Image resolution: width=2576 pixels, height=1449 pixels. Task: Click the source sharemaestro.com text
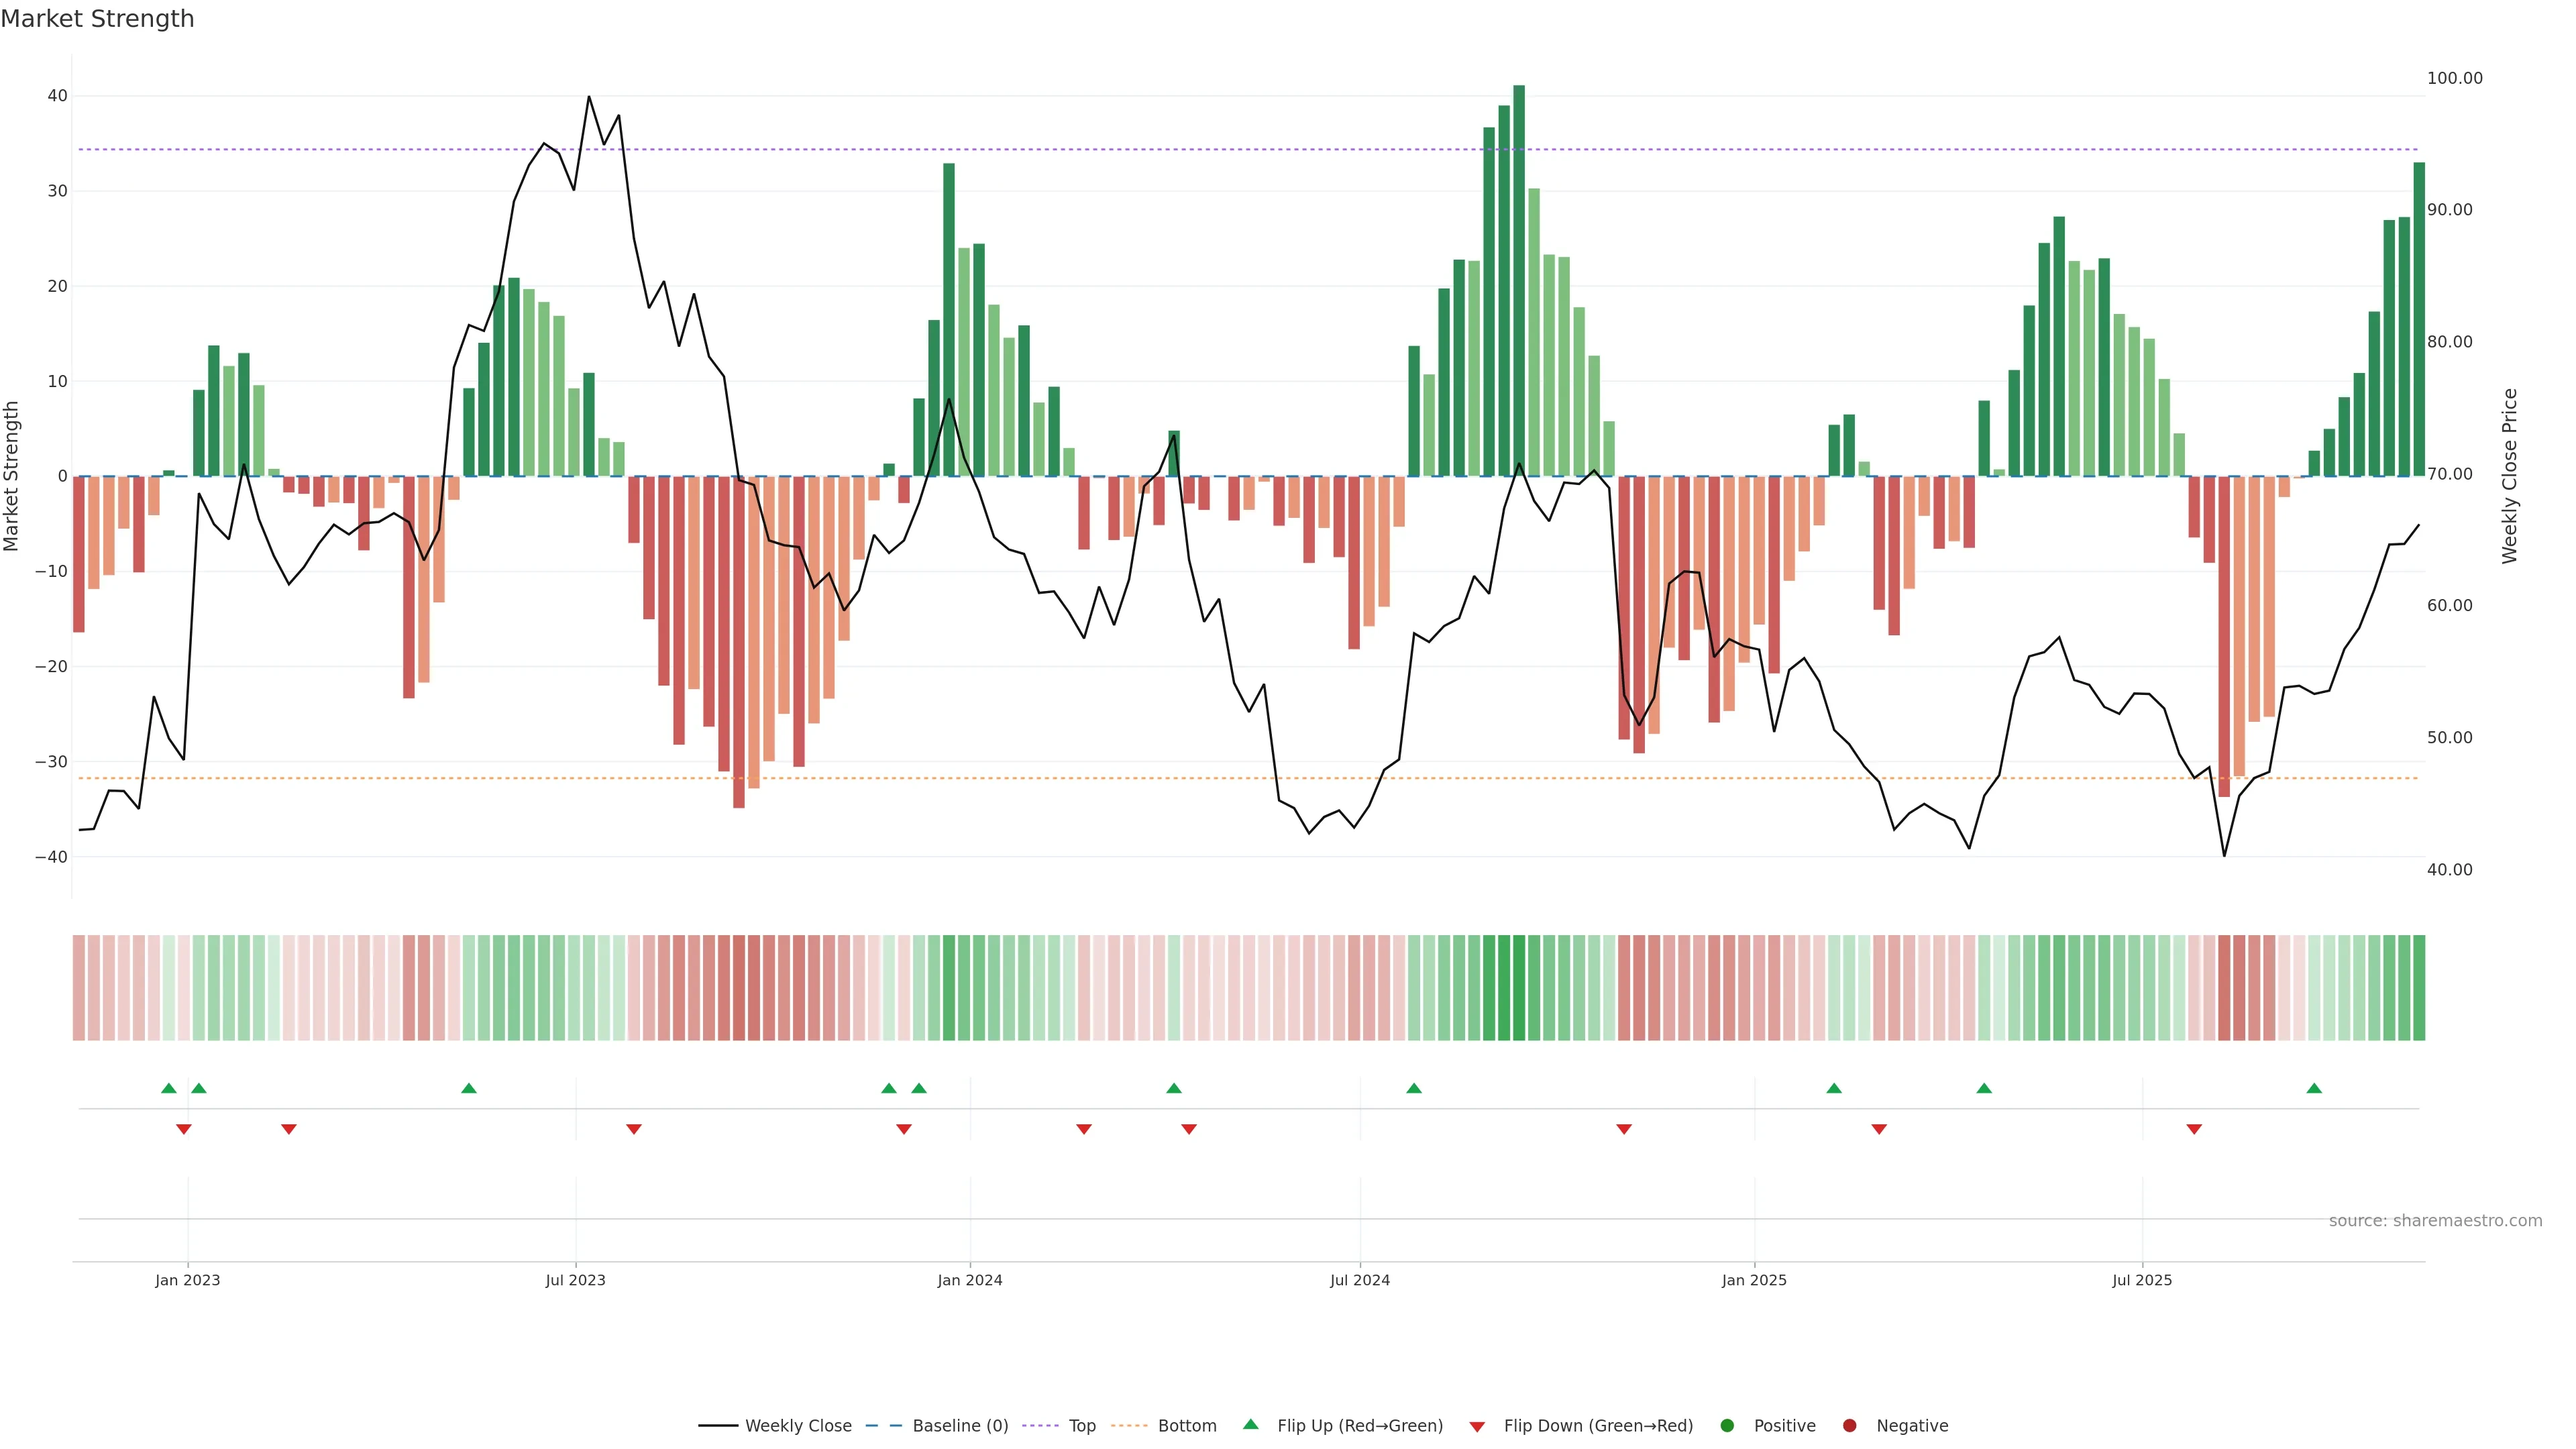click(2435, 1221)
